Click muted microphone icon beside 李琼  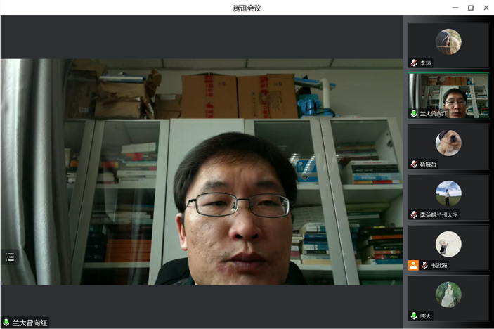(415, 63)
